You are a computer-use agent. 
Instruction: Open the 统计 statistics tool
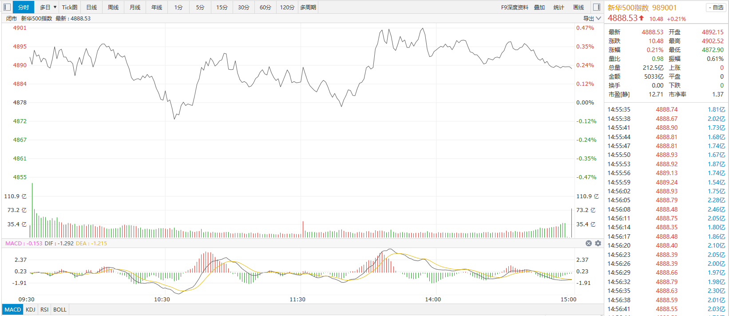coord(559,7)
